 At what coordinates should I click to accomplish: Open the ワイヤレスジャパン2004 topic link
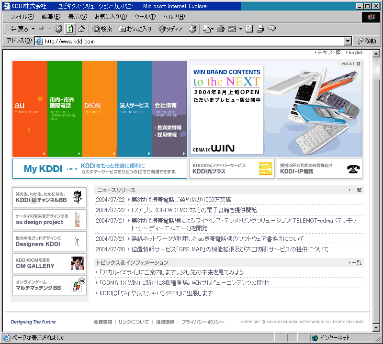(x=157, y=293)
